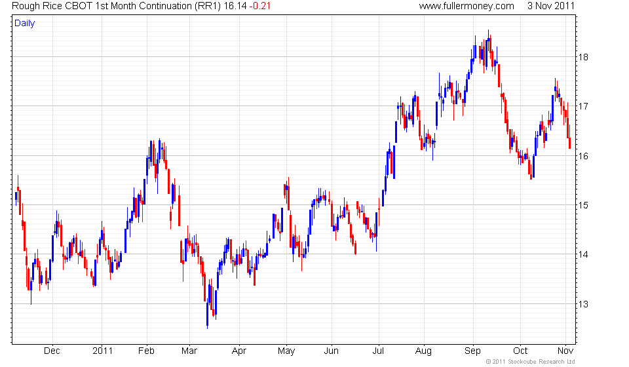Click the 2011 year axis label

click(x=102, y=351)
